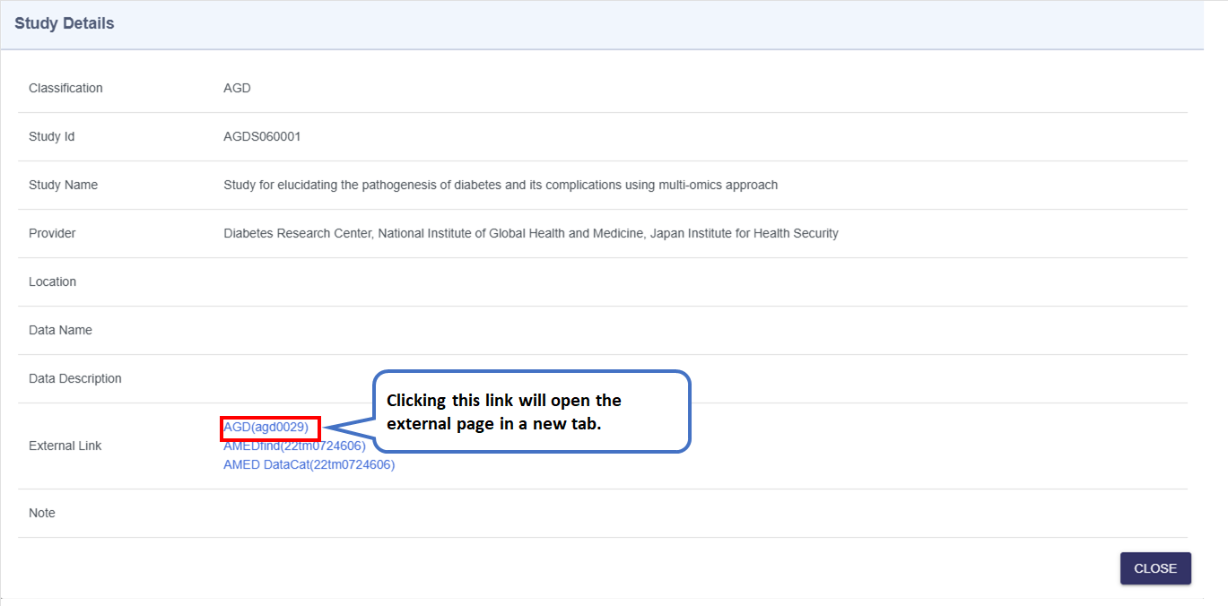
Task: Select the AGD classification value
Action: pos(237,89)
